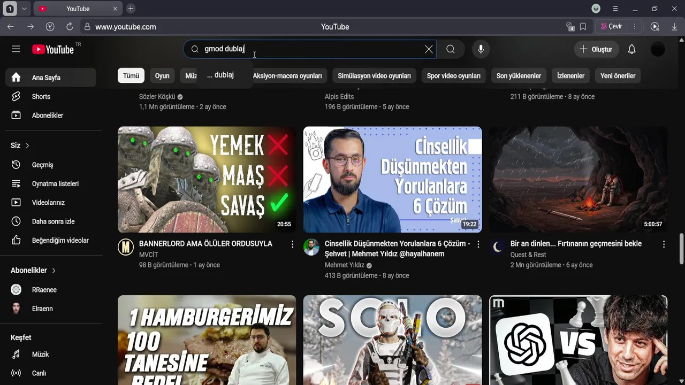Open the Quest & Rest channel avatar
Viewport: 685px width, 385px height.
tap(497, 247)
